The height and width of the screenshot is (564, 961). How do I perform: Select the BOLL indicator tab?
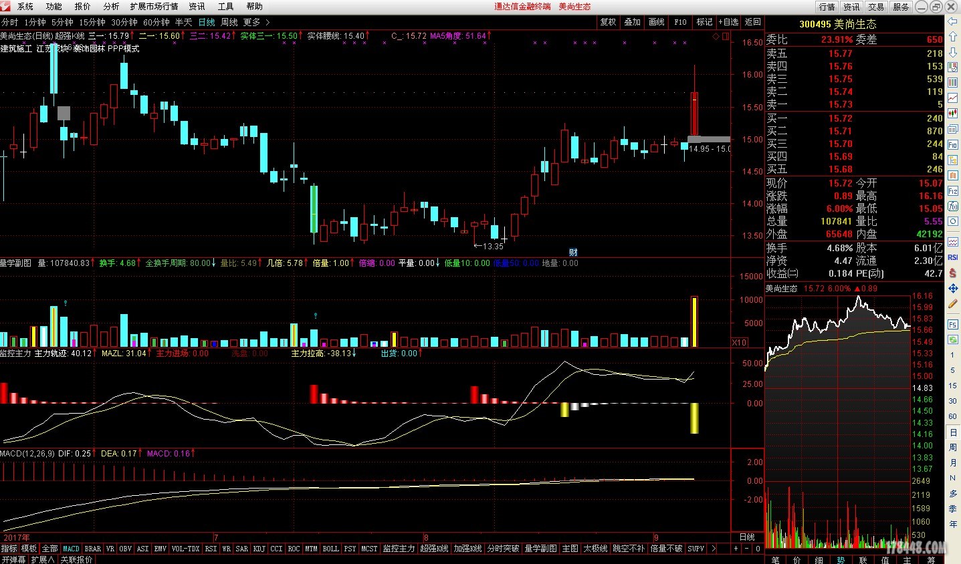point(330,549)
